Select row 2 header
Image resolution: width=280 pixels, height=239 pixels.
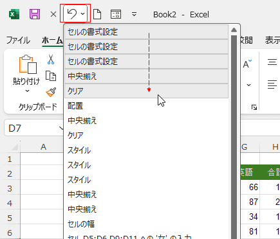tap(10, 173)
